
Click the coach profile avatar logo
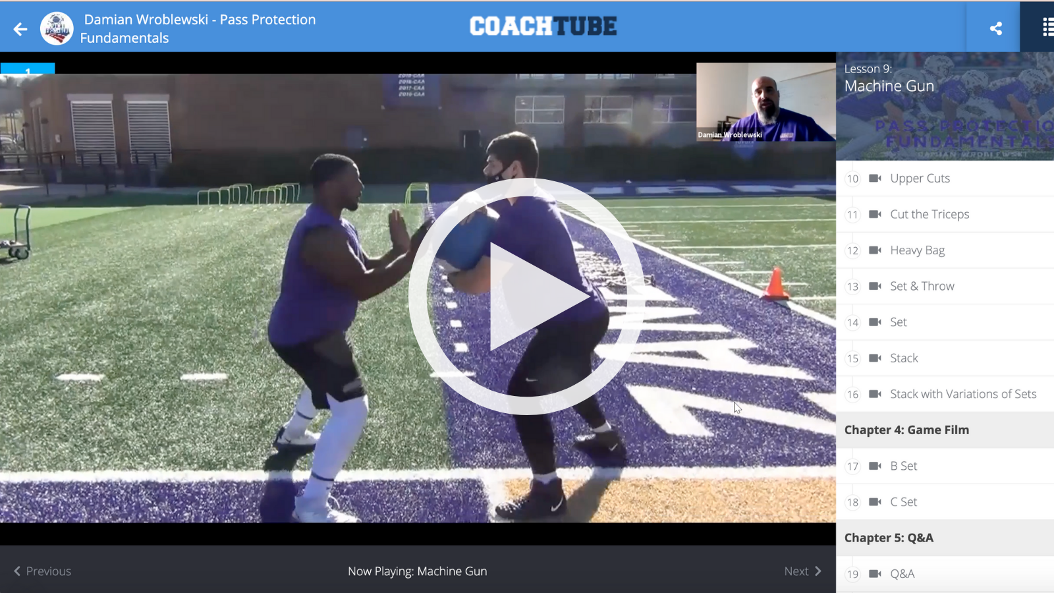coord(57,28)
